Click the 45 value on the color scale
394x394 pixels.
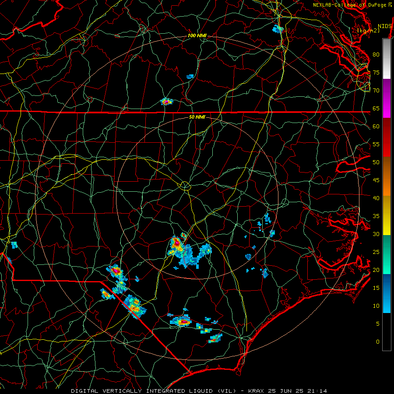click(x=376, y=180)
